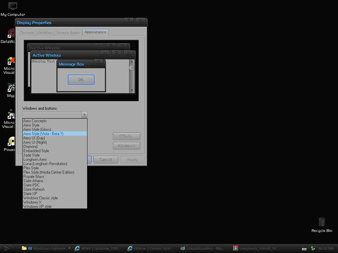Choose Jade Style
Screen dimensions: 338x253
[x=55, y=155]
